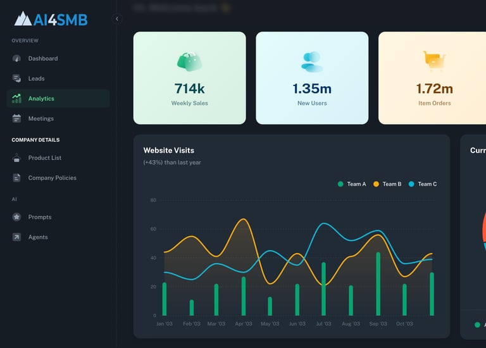Open the Dashboard menu item
Viewport: 486px width, 348px height.
click(58, 58)
